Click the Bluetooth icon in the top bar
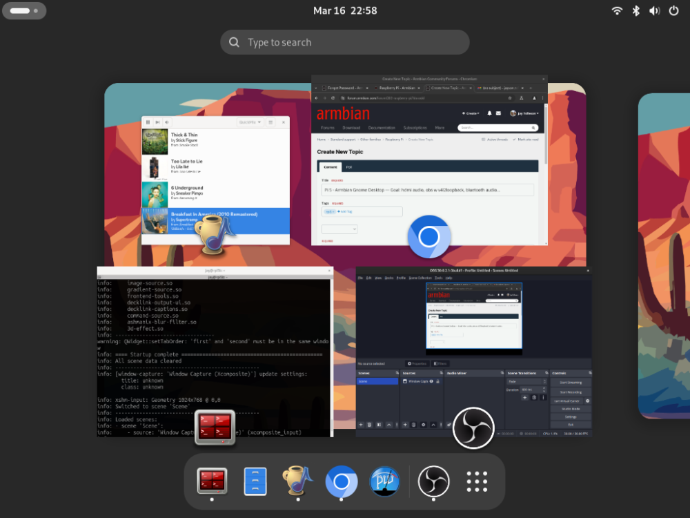690x518 pixels. point(636,10)
